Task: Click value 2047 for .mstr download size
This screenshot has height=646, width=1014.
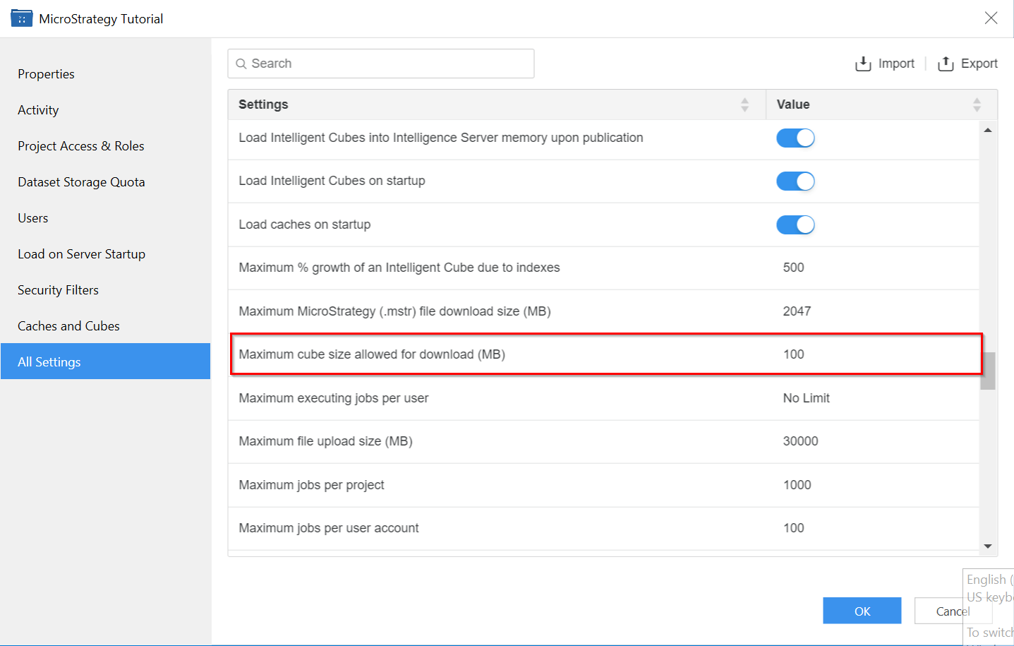Action: pos(797,311)
